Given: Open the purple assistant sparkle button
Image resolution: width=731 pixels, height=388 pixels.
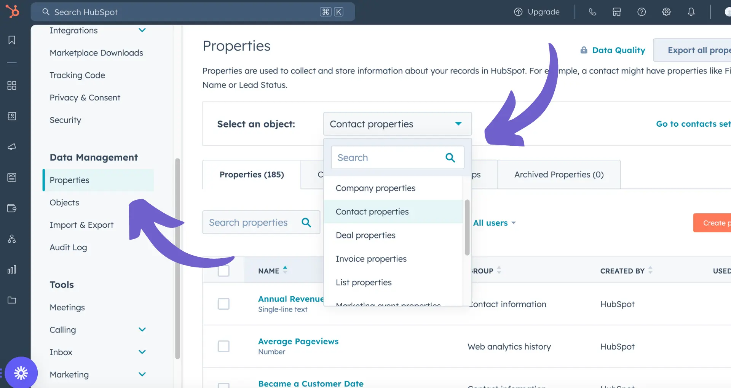Looking at the screenshot, I should click(21, 373).
